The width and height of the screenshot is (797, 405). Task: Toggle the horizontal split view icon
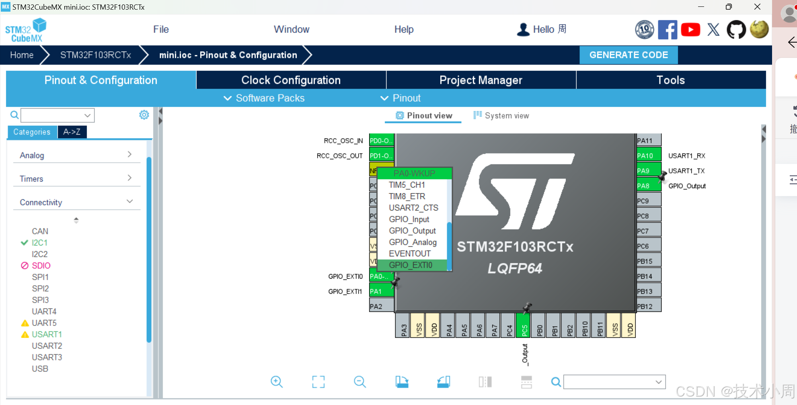tap(526, 382)
